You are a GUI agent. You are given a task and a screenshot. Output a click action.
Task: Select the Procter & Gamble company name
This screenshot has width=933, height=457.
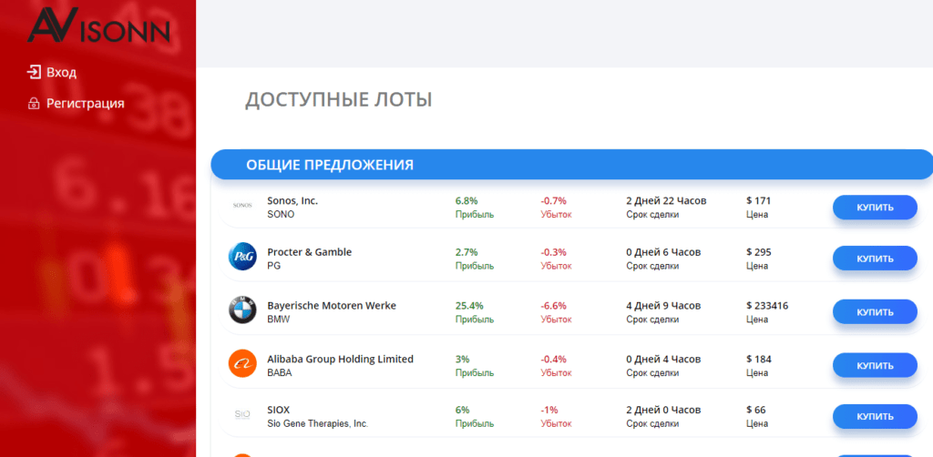(x=310, y=252)
